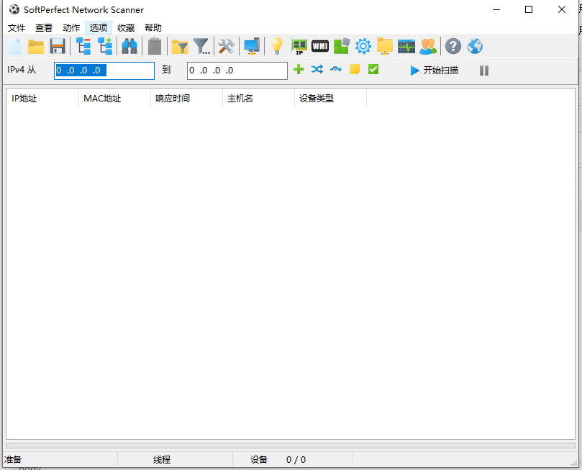582x470 pixels.
Task: Close the SoftPerfect Network Scanner window
Action: coord(562,9)
